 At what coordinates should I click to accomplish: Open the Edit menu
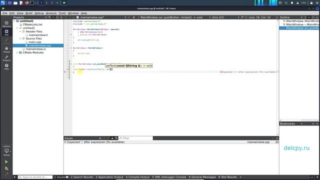point(12,13)
